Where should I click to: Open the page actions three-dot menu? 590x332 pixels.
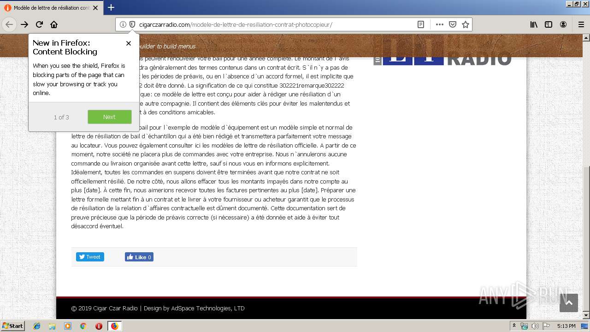coord(439,24)
